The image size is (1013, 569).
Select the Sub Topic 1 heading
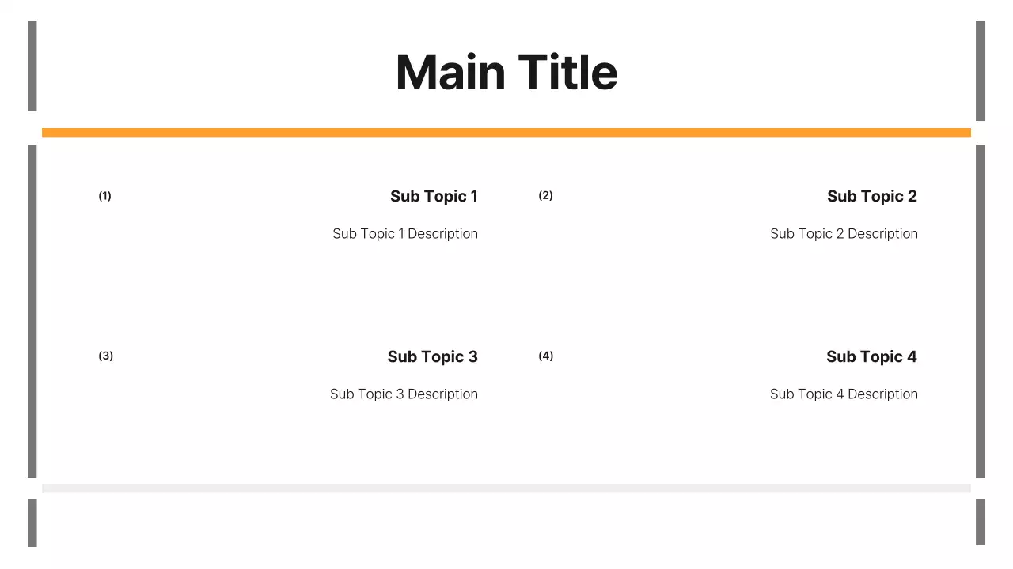[x=434, y=196]
